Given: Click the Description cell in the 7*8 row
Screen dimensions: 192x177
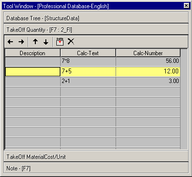Looking at the screenshot, I should click(32, 61).
